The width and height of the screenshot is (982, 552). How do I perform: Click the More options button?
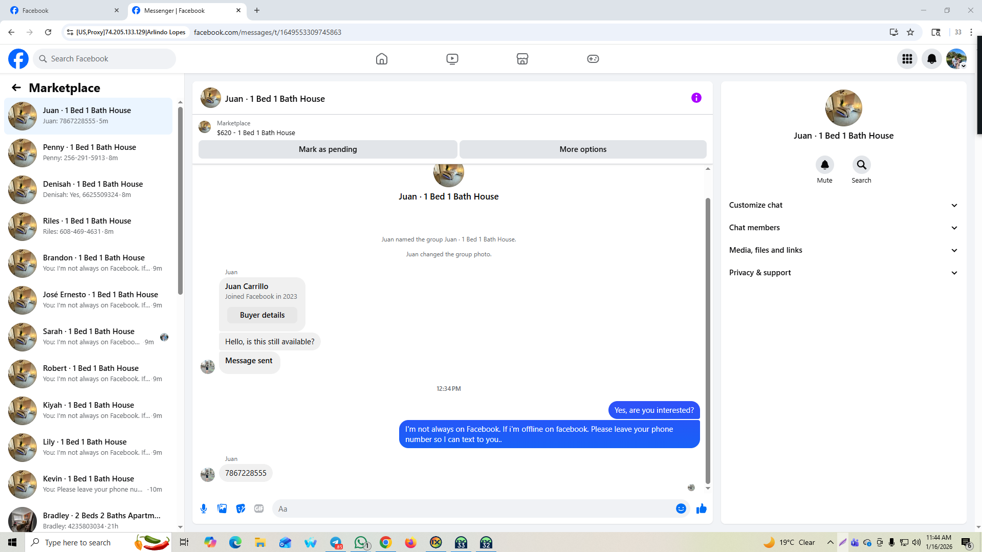[583, 149]
